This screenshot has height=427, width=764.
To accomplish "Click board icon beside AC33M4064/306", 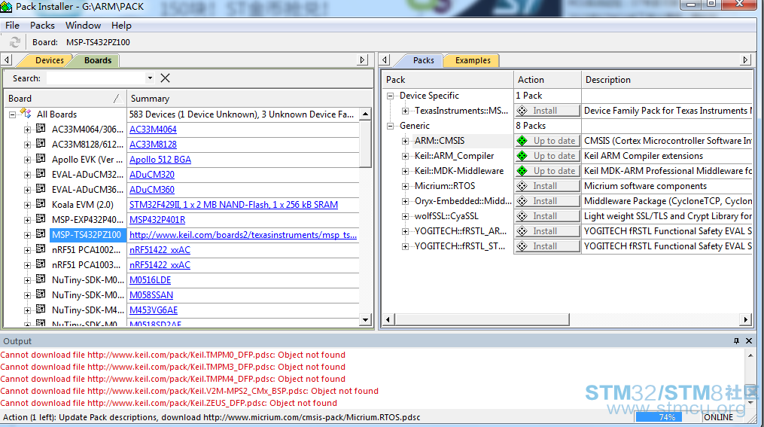I will (x=41, y=129).
